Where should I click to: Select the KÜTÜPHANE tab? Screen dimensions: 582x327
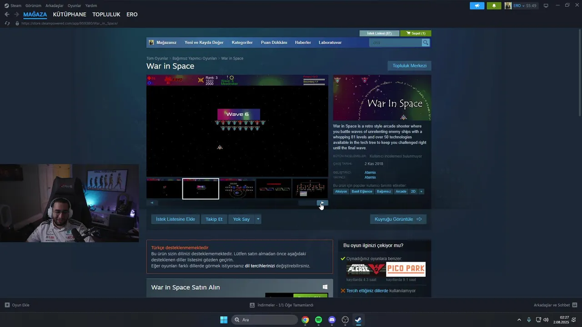point(70,15)
